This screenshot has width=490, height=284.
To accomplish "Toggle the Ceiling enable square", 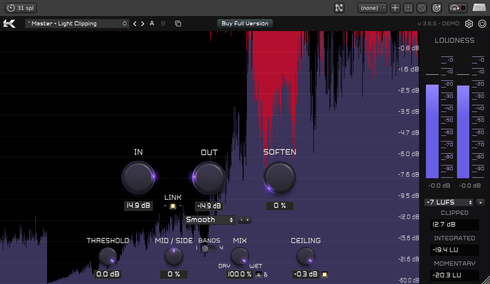I will 325,274.
